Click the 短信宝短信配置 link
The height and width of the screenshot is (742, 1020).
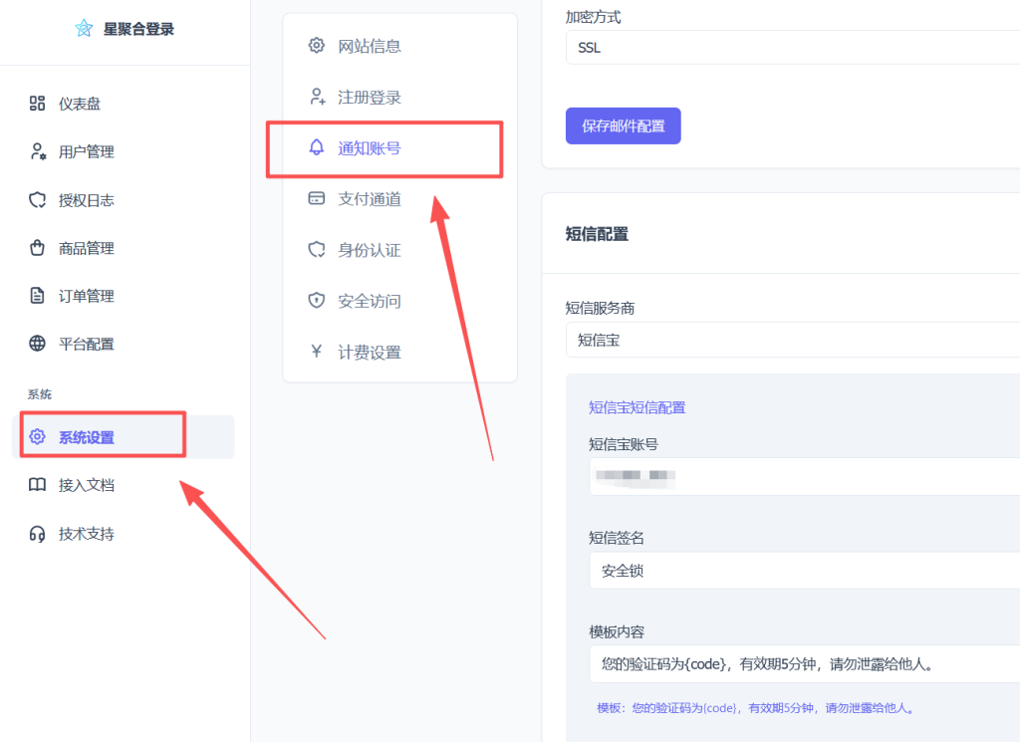point(637,407)
